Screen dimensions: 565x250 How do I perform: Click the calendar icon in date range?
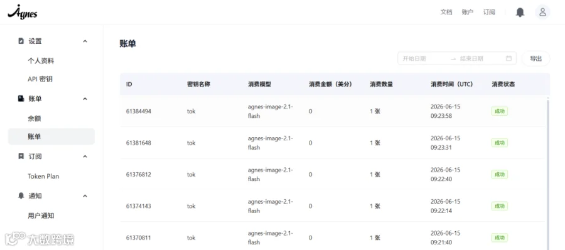(508, 58)
